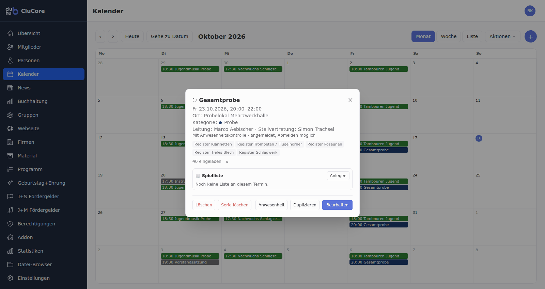
Task: Click Anlegen to create Spielliste
Action: coord(338,176)
